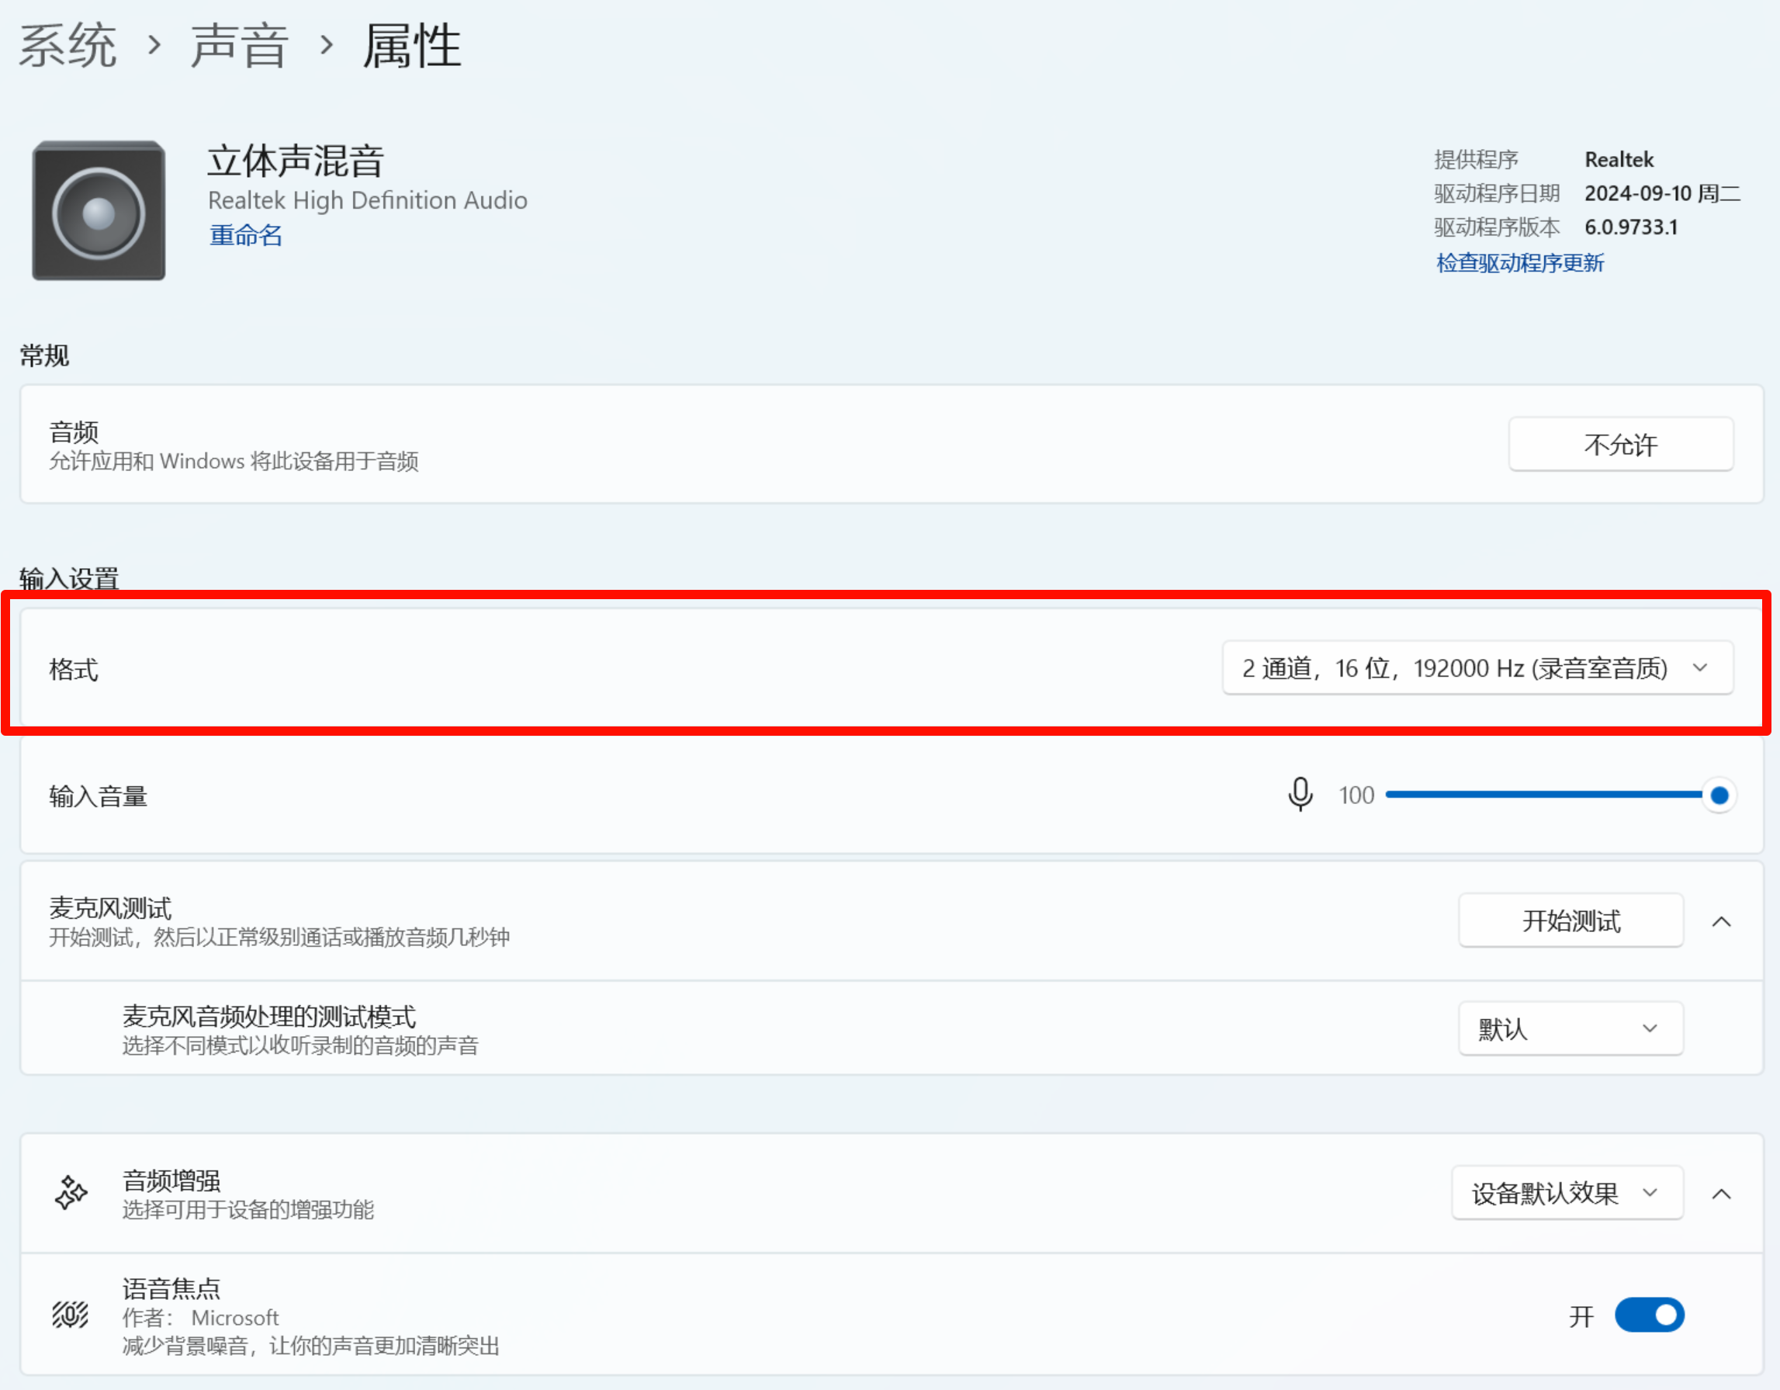Screen dimensions: 1780x1390
Task: Collapse the 麦克风测试 section chevron
Action: 1720,921
